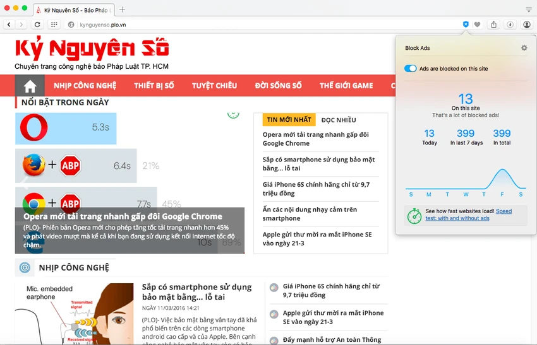537x345 pixels.
Task: Open downloads with the download arrow icon
Action: click(510, 24)
